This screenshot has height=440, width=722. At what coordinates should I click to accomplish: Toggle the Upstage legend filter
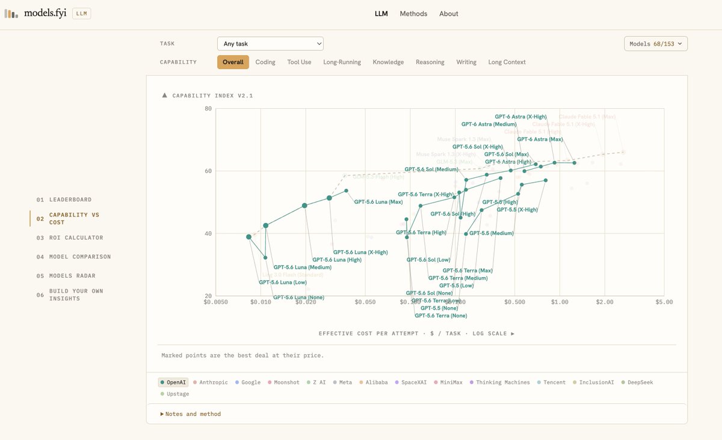[175, 394]
